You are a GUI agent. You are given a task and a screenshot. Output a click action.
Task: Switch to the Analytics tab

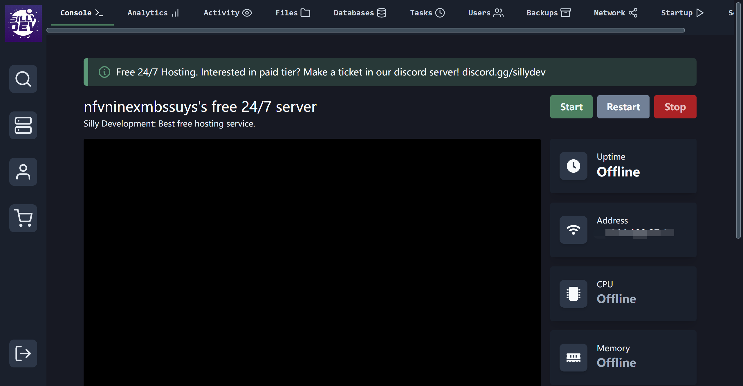pos(153,13)
